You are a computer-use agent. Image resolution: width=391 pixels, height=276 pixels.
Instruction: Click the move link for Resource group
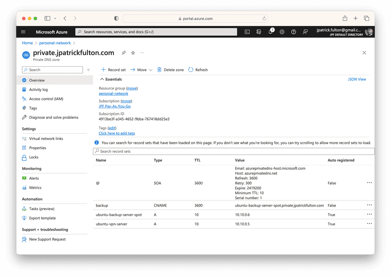coord(132,88)
